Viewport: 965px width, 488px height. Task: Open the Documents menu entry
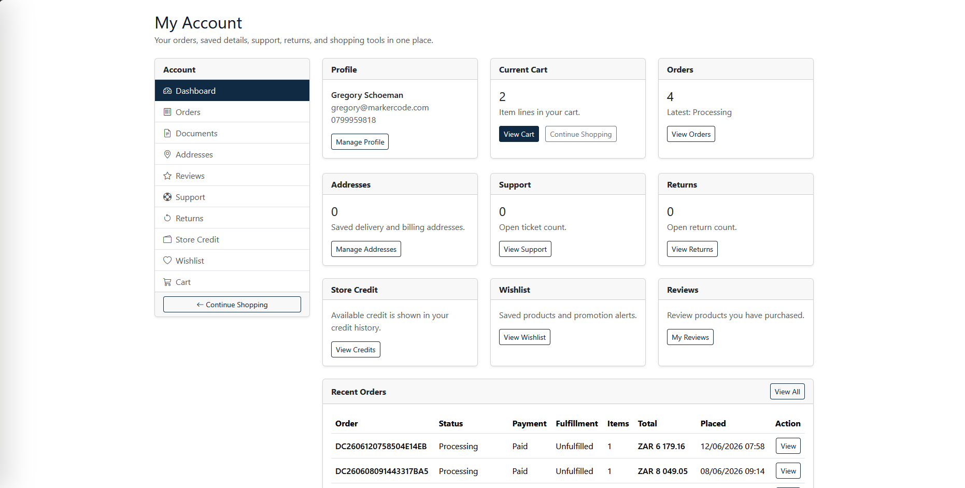232,133
